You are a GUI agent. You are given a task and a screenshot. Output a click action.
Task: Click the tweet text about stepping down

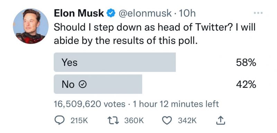click(154, 34)
